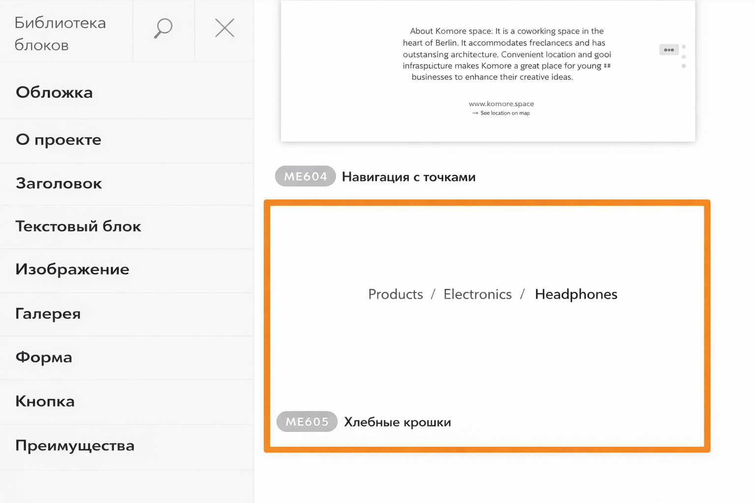Select the О проекте category
The width and height of the screenshot is (755, 503).
[x=127, y=140]
